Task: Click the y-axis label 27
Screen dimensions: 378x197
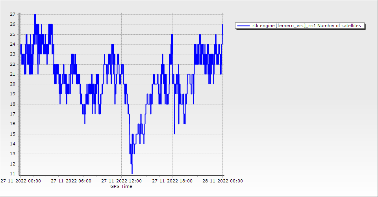Action: tap(12, 15)
